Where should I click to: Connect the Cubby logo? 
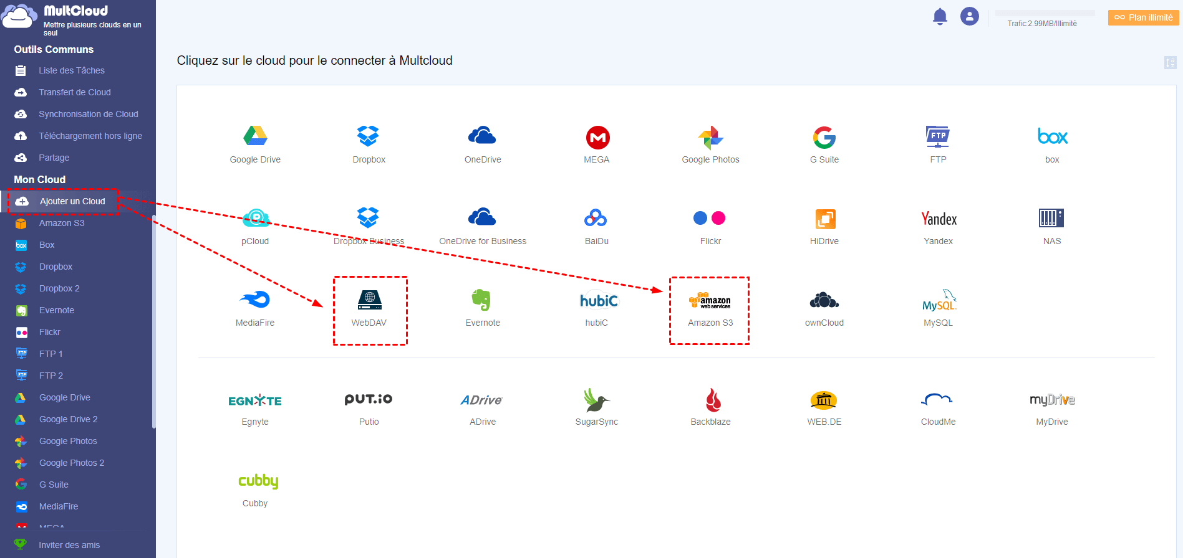tap(258, 481)
